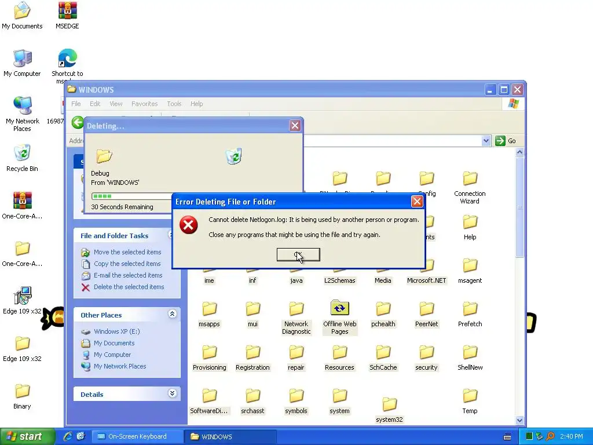Open the Help menu
Image resolution: width=593 pixels, height=445 pixels.
[197, 104]
